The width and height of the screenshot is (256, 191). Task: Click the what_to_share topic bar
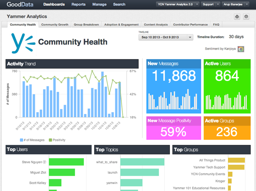(x=142, y=162)
